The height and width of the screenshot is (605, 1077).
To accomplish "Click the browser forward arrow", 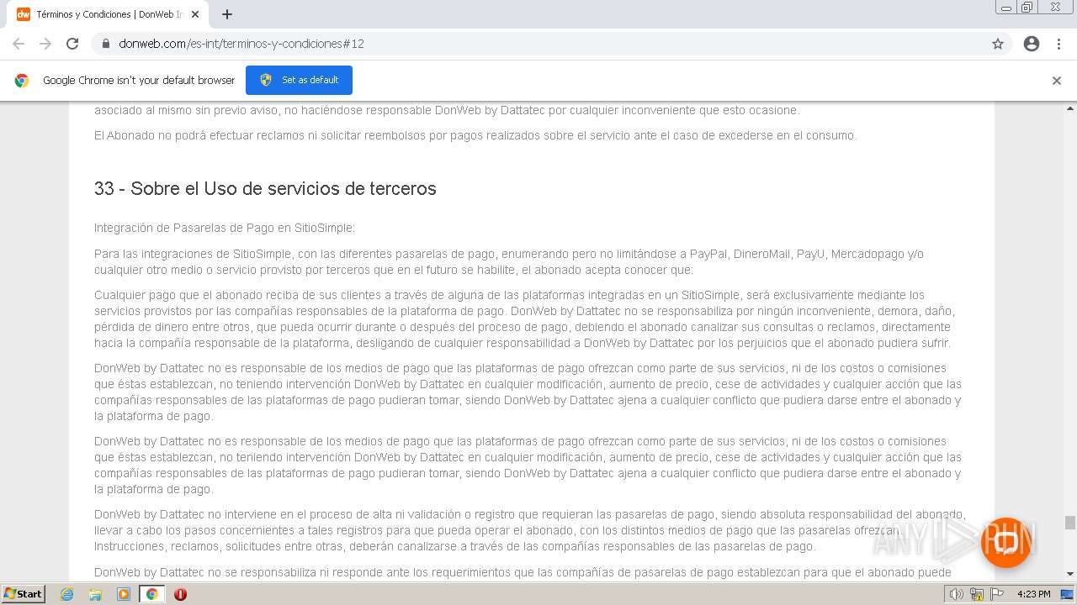I will pos(45,44).
